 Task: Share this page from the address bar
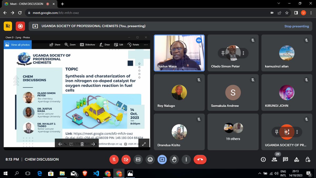[x=279, y=13]
